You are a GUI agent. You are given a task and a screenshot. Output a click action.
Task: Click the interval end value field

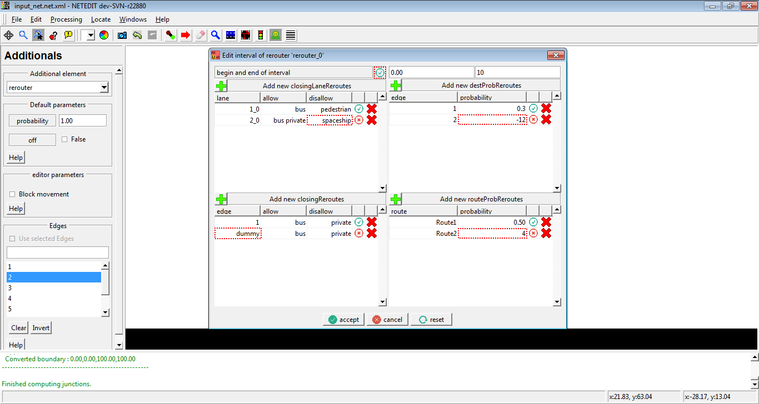click(x=517, y=73)
